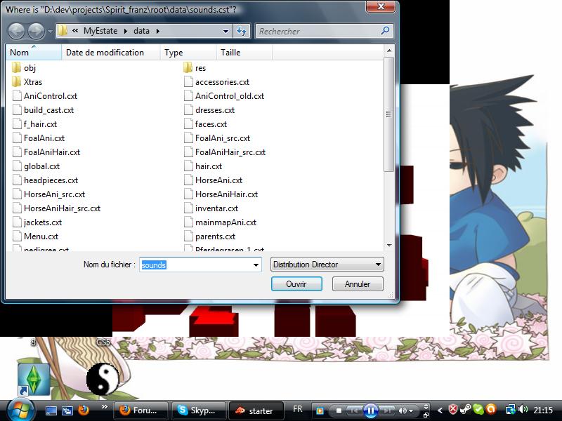This screenshot has width=562, height=421.
Task: Select file FoalAni.cxt
Action: 39,138
